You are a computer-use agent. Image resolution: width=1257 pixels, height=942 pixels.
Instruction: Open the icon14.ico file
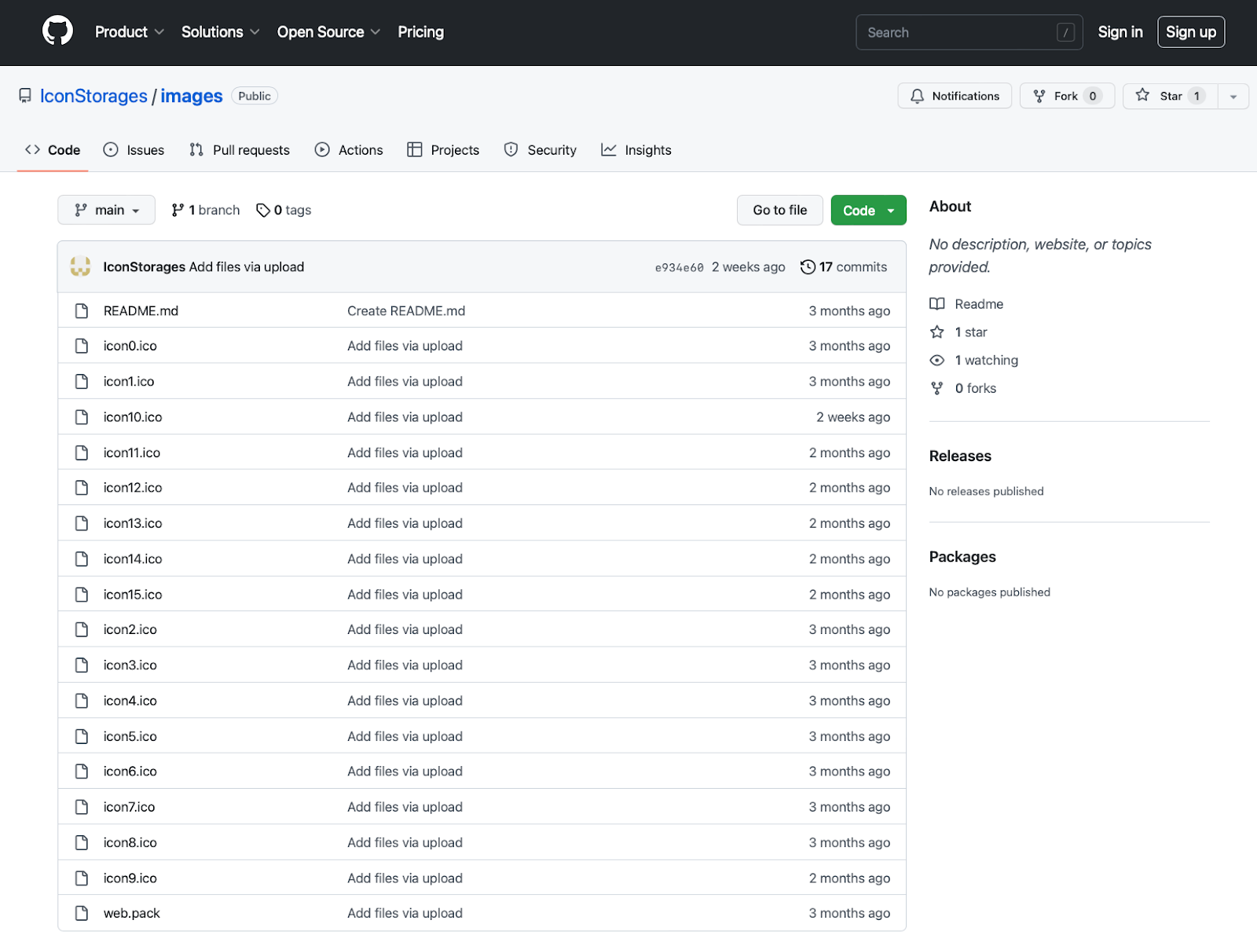click(133, 559)
